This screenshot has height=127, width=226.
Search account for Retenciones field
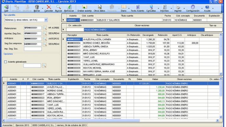(x=45, y=28)
